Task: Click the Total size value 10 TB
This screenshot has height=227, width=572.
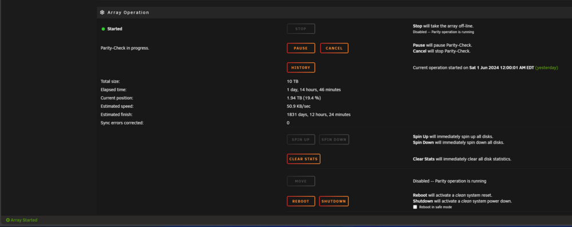Action: coord(292,82)
